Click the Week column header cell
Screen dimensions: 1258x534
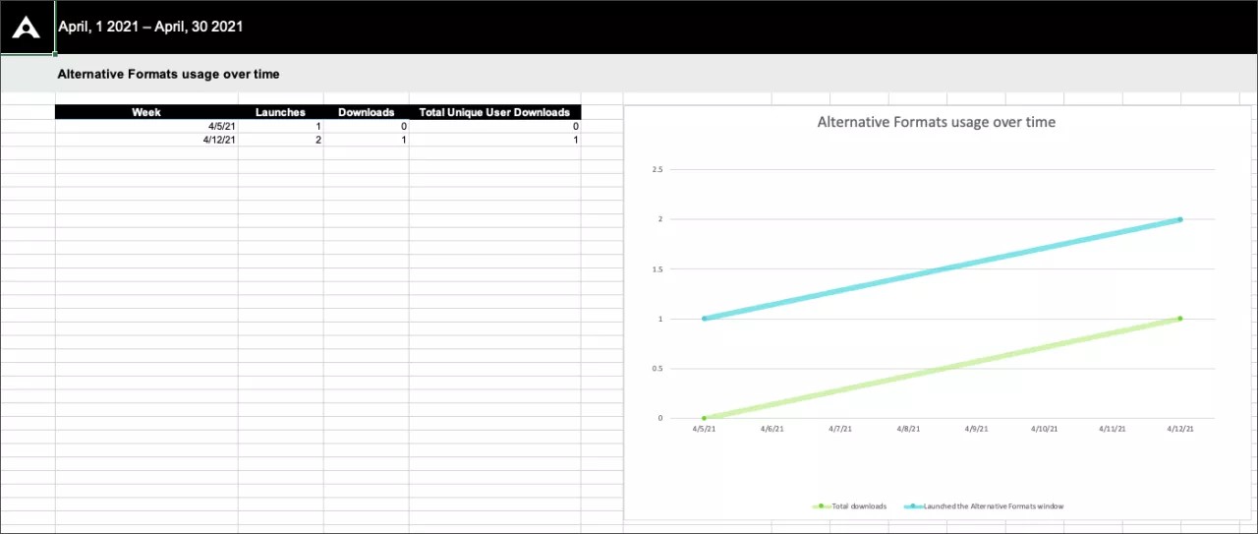coord(146,112)
